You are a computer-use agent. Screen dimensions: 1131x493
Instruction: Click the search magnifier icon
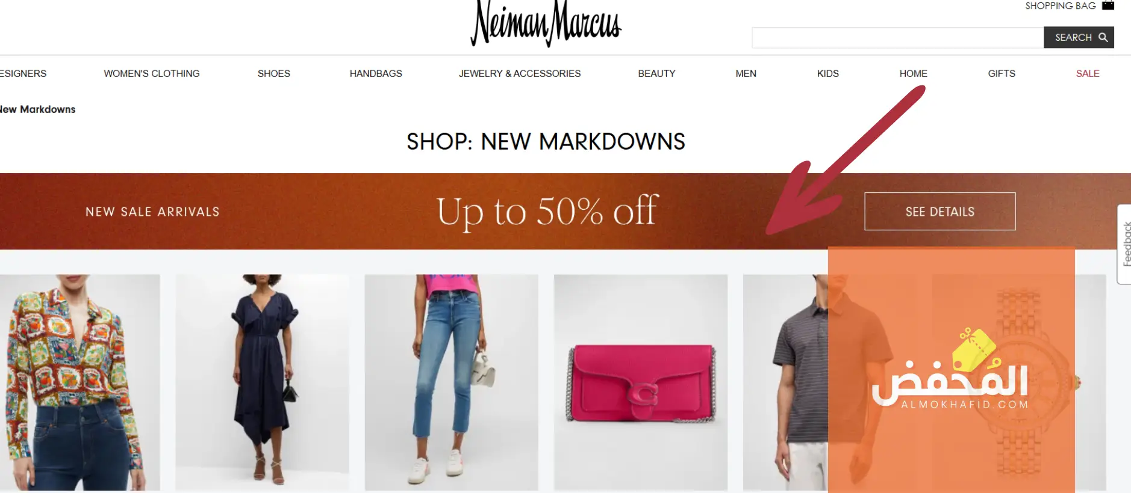[x=1103, y=37]
